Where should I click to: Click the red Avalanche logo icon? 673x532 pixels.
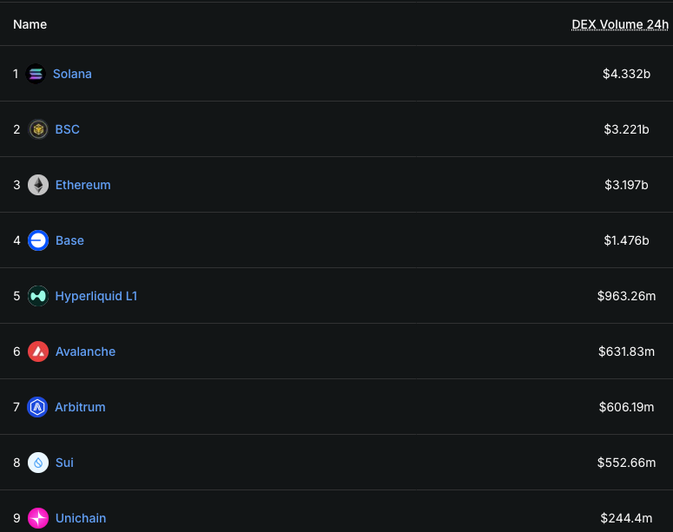[x=38, y=351]
